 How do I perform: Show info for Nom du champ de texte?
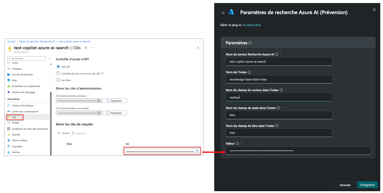(x=278, y=108)
